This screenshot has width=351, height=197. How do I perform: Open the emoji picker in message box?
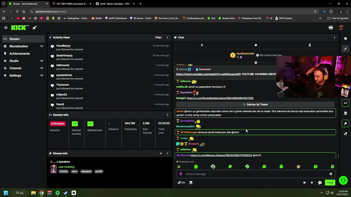[x=331, y=174]
